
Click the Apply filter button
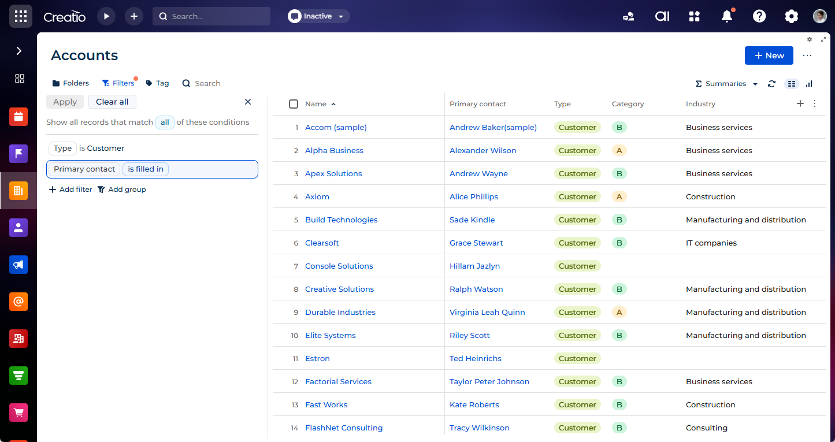coord(65,102)
